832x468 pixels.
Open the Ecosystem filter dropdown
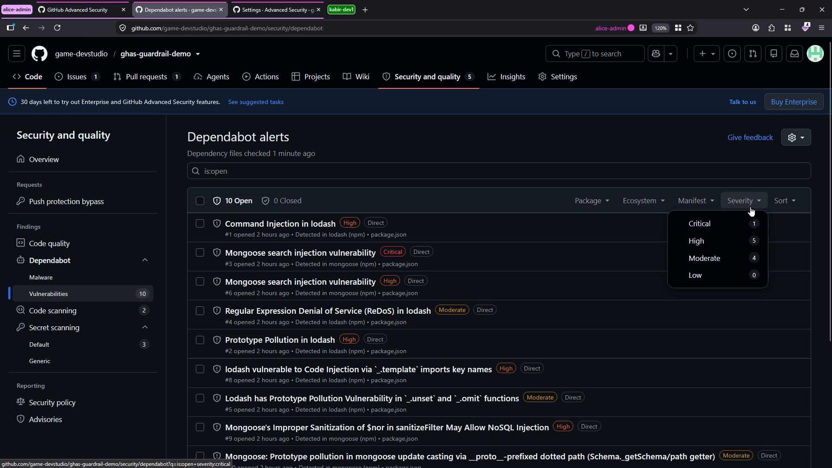click(643, 201)
